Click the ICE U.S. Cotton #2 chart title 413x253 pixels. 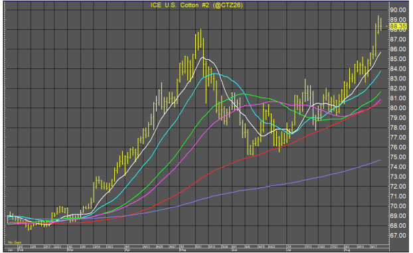tap(197, 5)
